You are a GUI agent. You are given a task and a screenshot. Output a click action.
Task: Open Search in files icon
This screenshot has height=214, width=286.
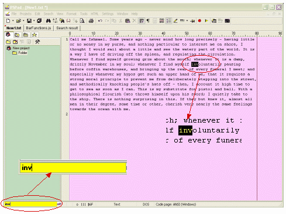point(62,21)
